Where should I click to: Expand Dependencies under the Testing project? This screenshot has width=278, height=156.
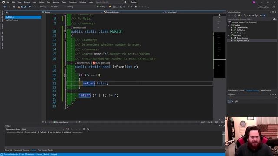[x=232, y=28]
